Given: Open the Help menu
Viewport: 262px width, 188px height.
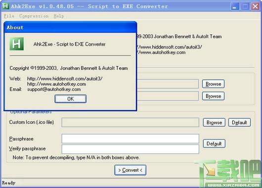Looking at the screenshot, I should pyautogui.click(x=59, y=16).
